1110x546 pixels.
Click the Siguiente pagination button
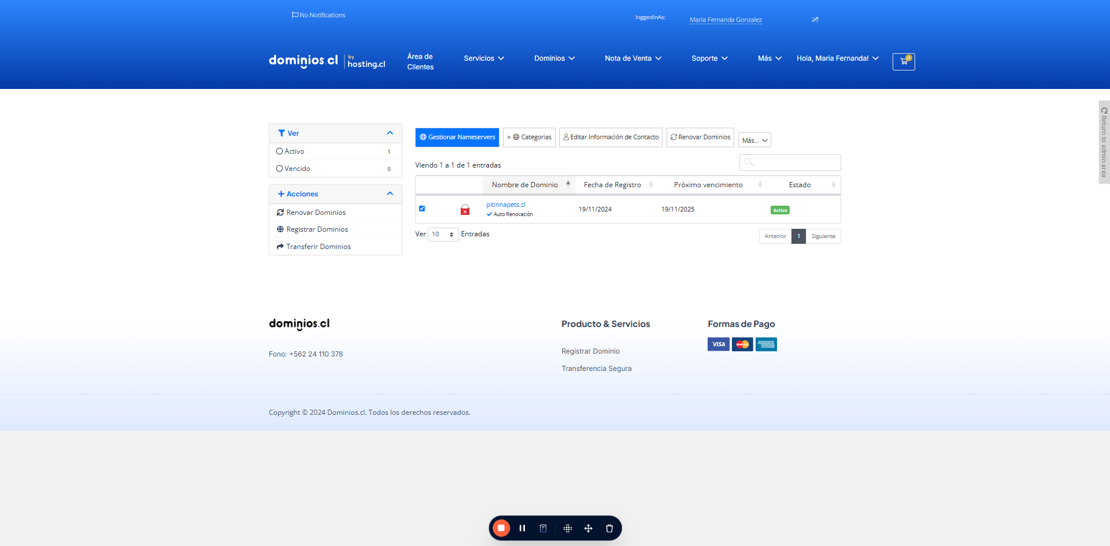tap(823, 236)
